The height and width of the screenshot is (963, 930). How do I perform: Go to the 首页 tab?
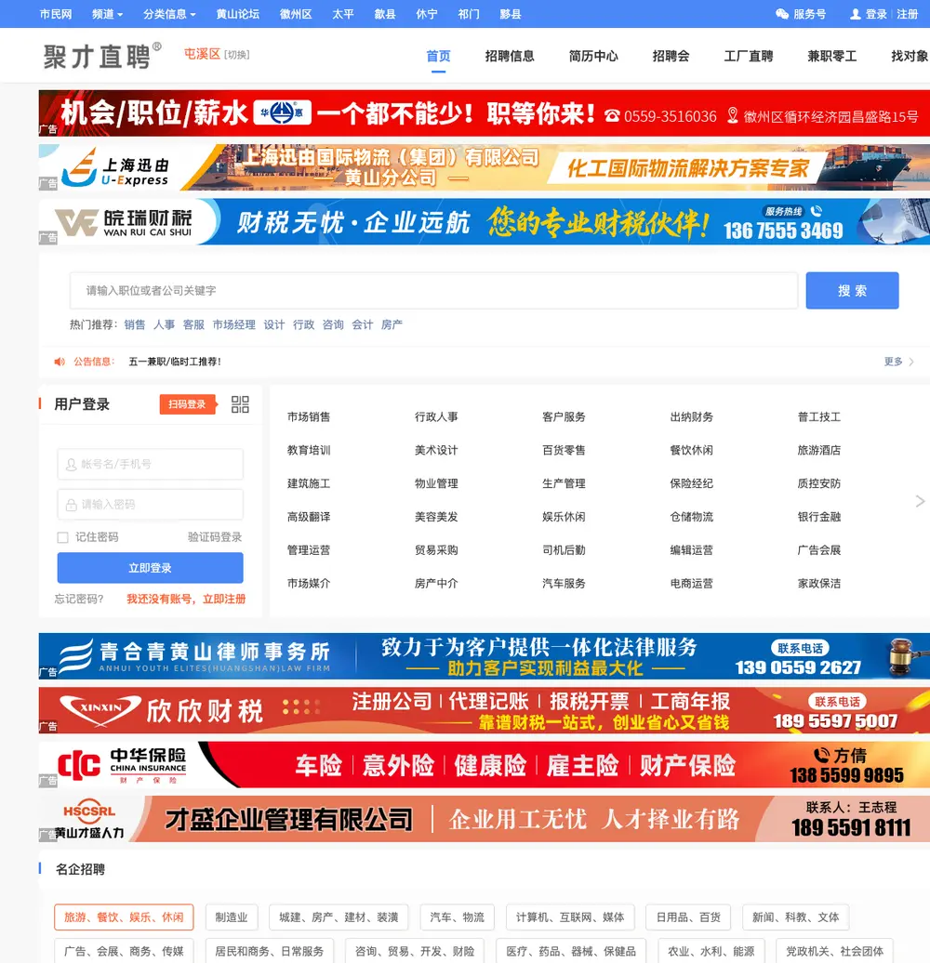pos(438,57)
